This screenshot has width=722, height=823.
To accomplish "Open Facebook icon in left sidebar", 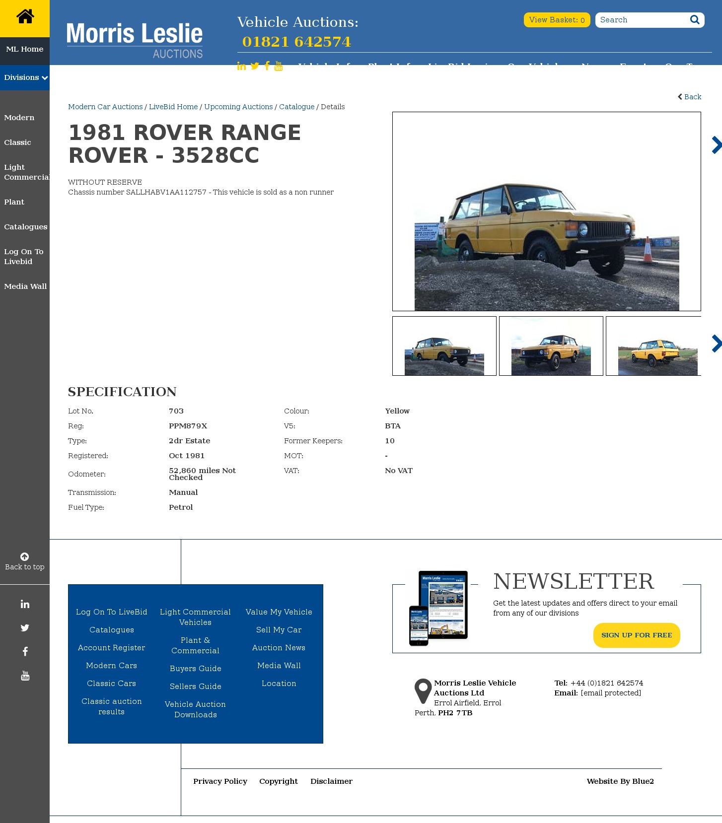I will pos(25,652).
